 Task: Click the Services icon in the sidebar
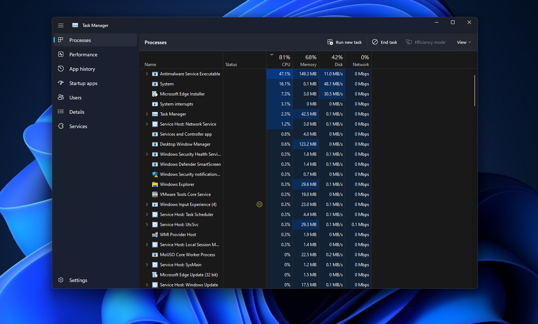61,126
